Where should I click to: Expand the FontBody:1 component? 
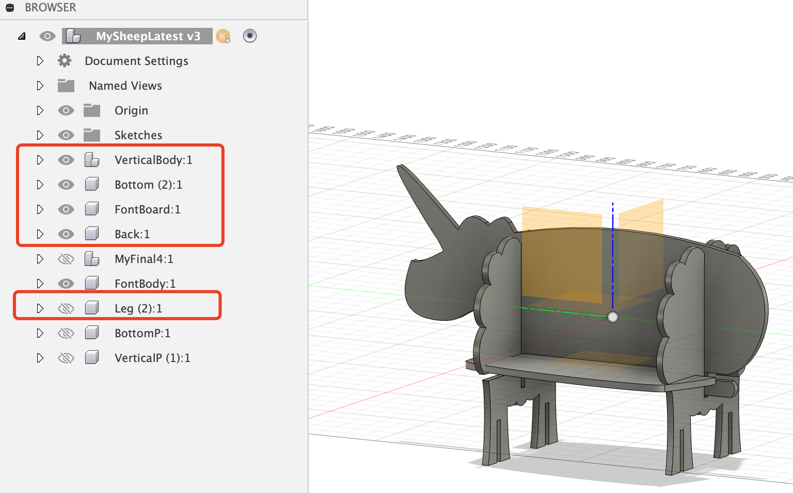tap(40, 284)
